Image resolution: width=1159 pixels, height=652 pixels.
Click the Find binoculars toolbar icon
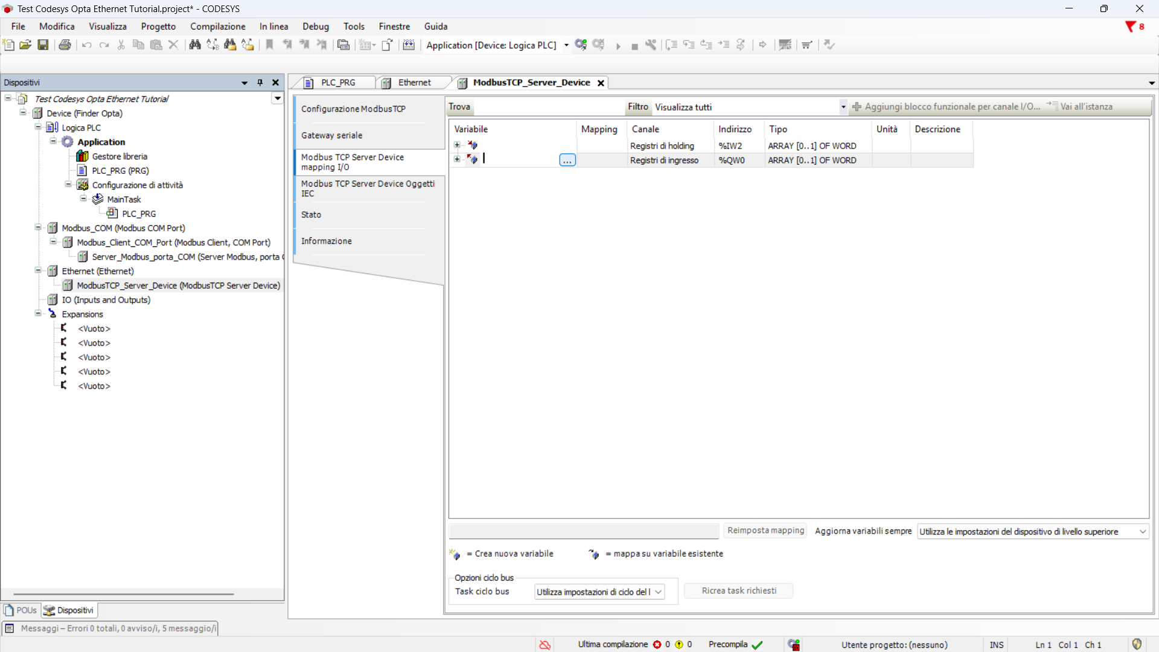[194, 45]
